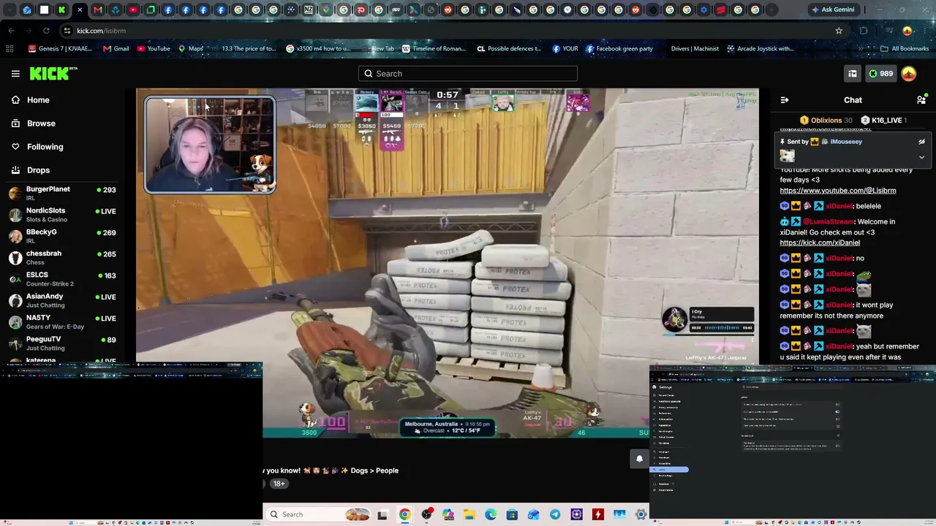Click the streamer webcam overlay
Image resolution: width=936 pixels, height=526 pixels.
[210, 145]
